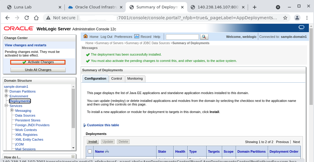Open Preferences link
This screenshot has width=314, height=162.
point(123,37)
